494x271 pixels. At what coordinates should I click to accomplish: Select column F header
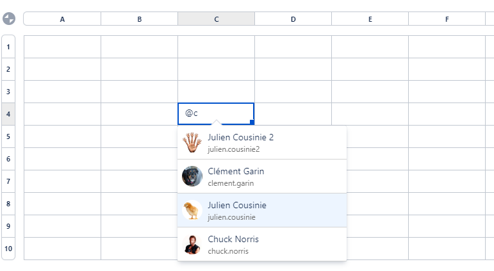(447, 19)
